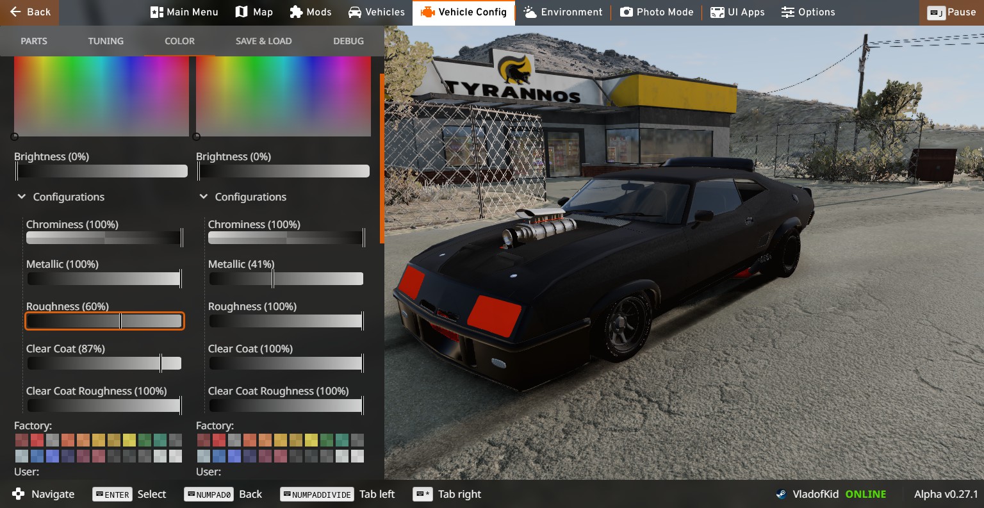The image size is (984, 508).
Task: Click the Steam logo icon
Action: pos(782,494)
